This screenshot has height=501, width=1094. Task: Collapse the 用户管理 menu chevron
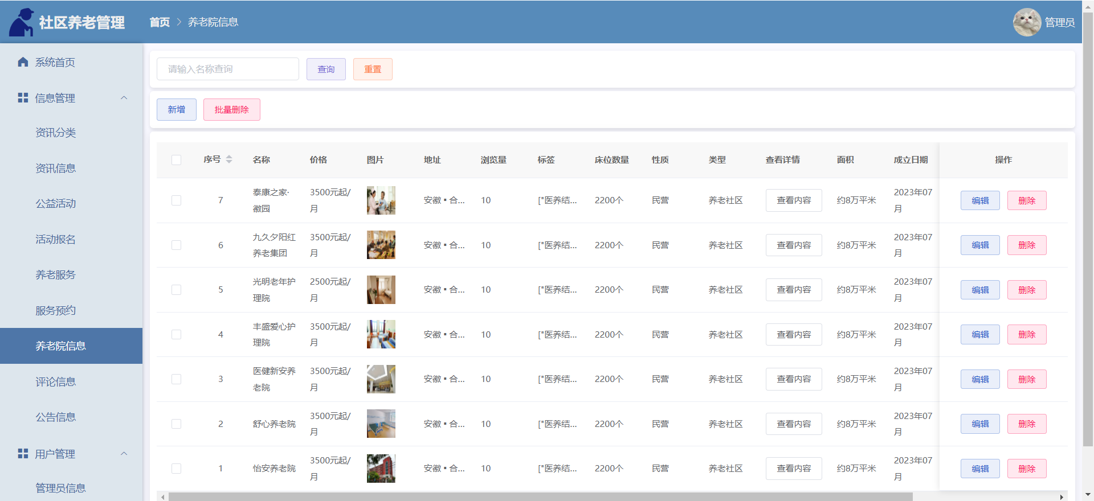coord(124,454)
